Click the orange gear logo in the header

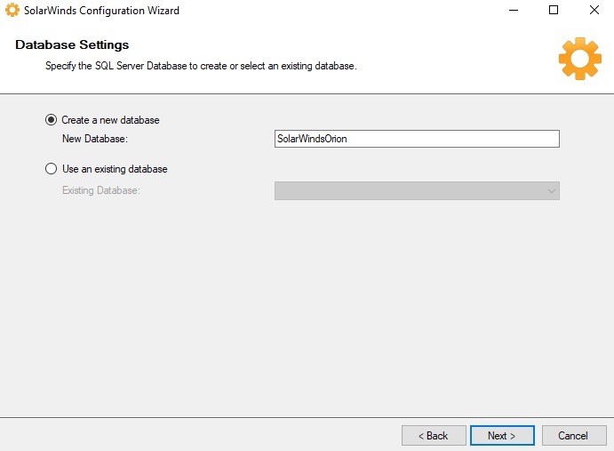(579, 59)
